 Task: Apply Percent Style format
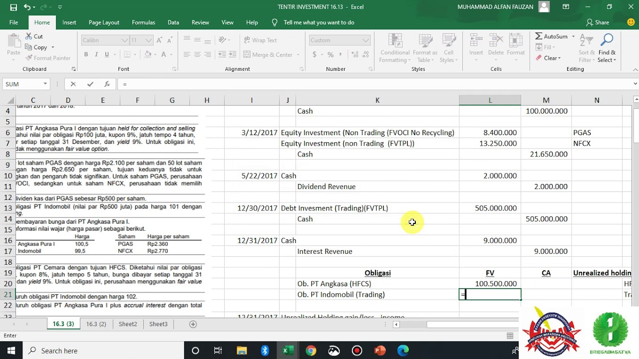[331, 55]
